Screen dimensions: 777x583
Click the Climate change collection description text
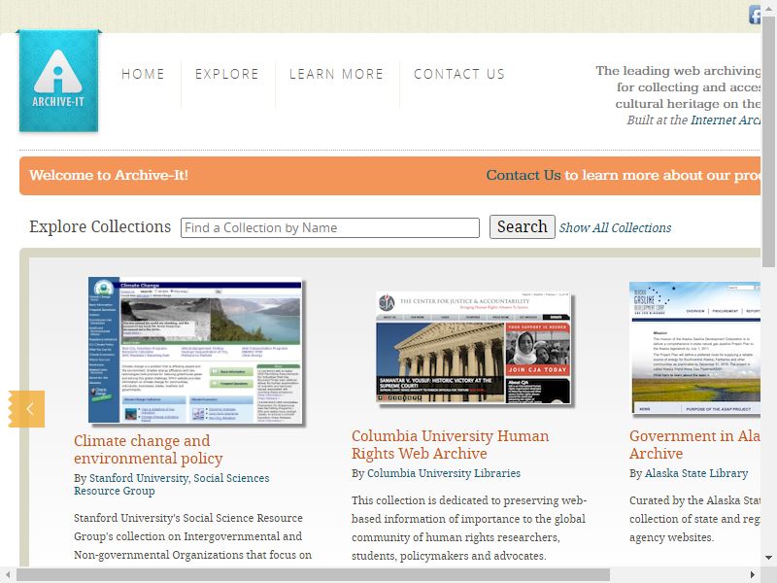(192, 536)
